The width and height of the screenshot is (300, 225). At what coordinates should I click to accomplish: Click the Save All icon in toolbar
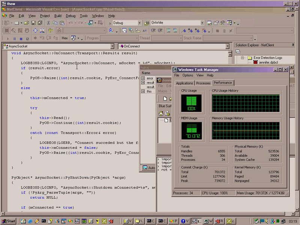tap(40, 23)
